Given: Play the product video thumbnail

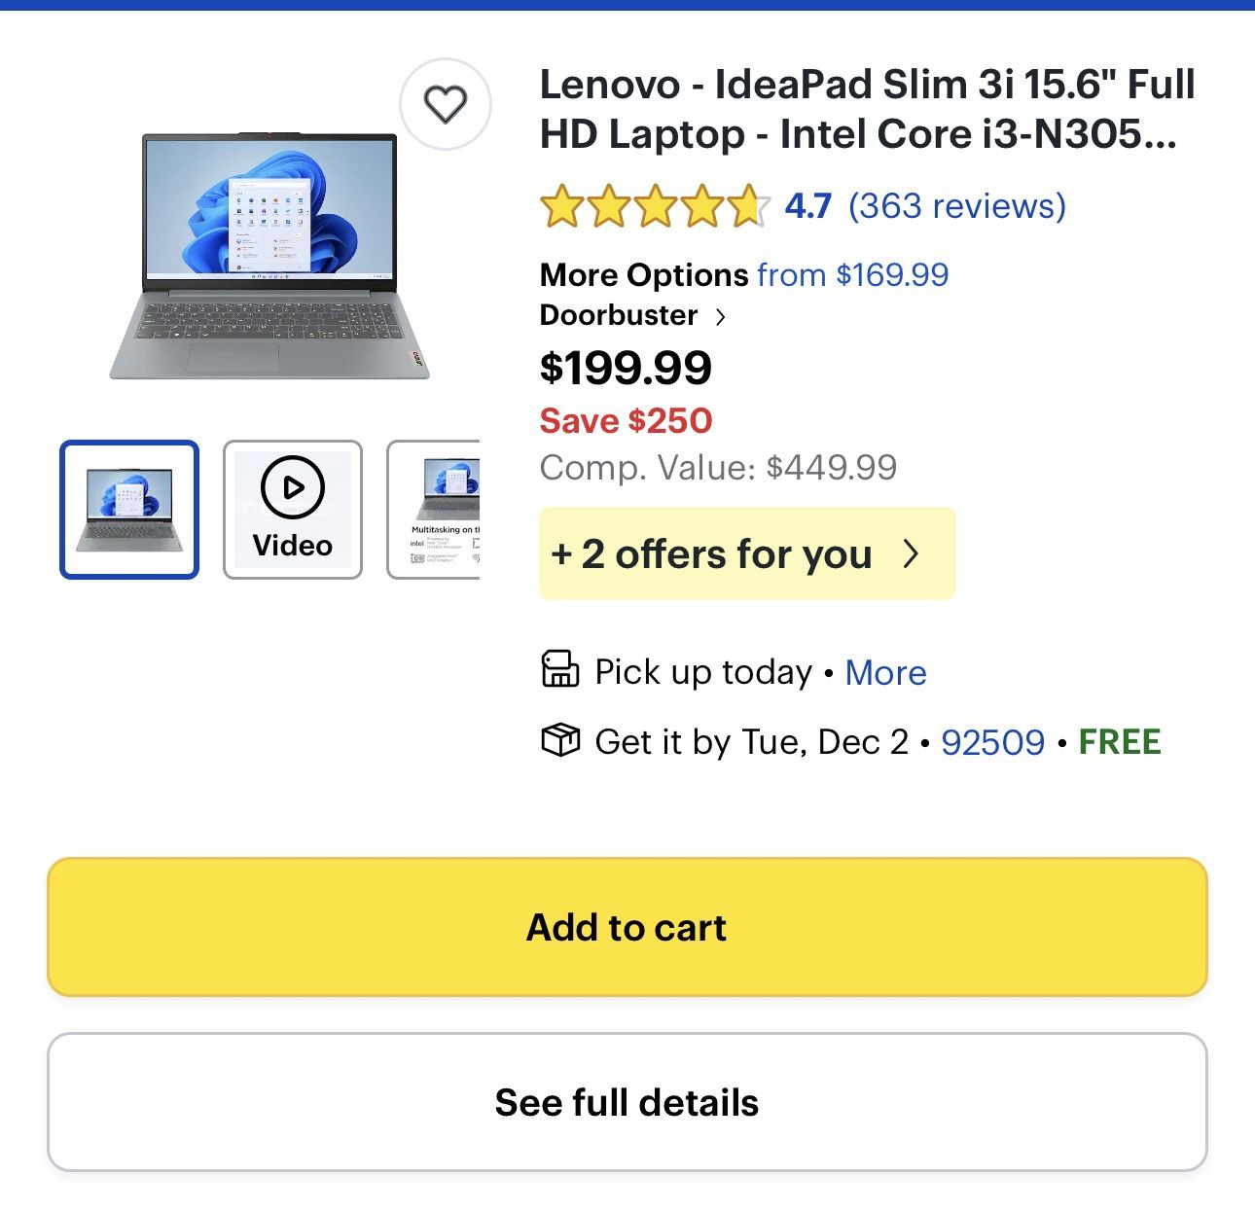Looking at the screenshot, I should (x=293, y=510).
